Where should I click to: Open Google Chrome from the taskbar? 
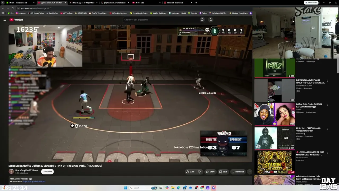[202, 188]
